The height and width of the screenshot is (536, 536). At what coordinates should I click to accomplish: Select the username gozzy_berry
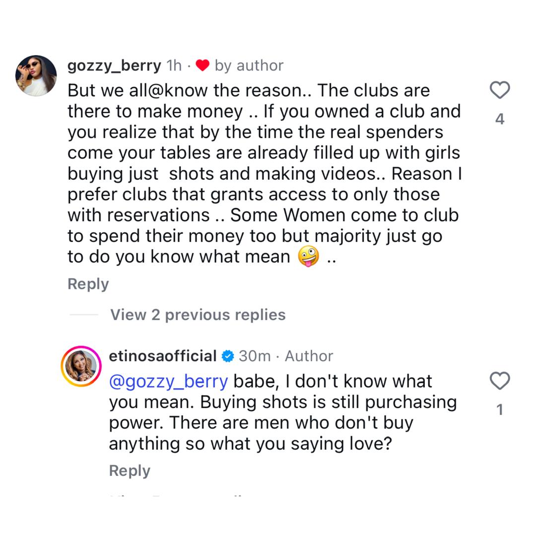coord(113,65)
